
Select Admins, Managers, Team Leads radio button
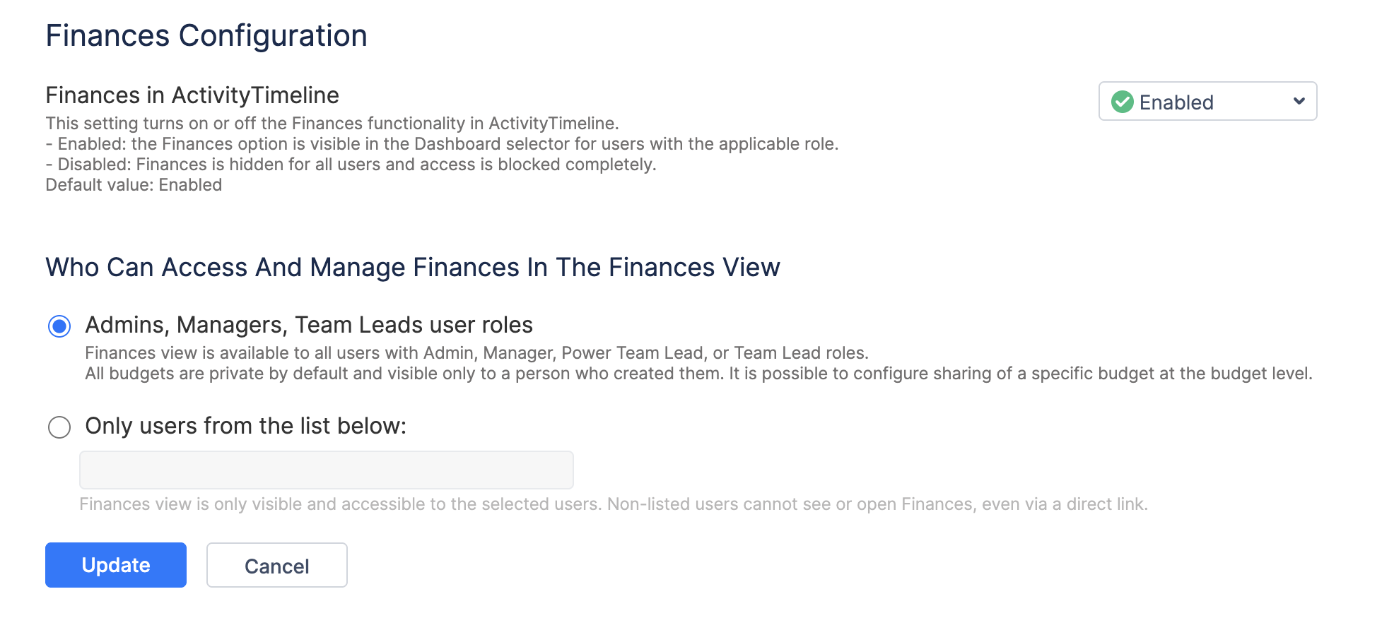point(59,326)
